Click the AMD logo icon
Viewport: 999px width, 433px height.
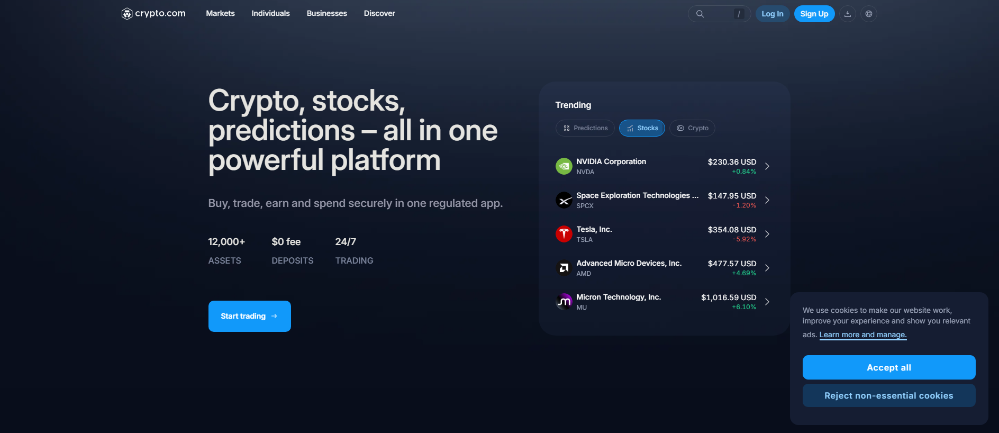tap(564, 268)
